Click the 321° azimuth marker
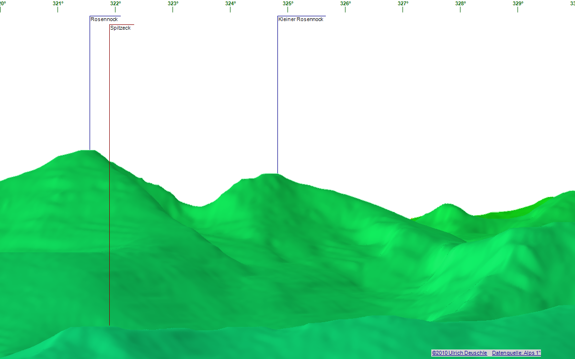Viewport: 575px width, 359px height. (x=58, y=4)
